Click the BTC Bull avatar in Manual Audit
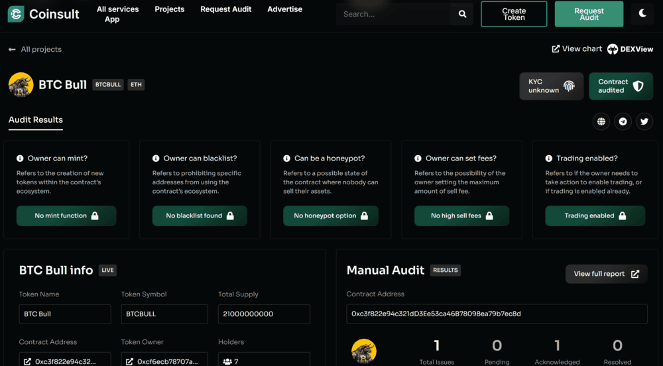This screenshot has height=366, width=663. (x=363, y=351)
